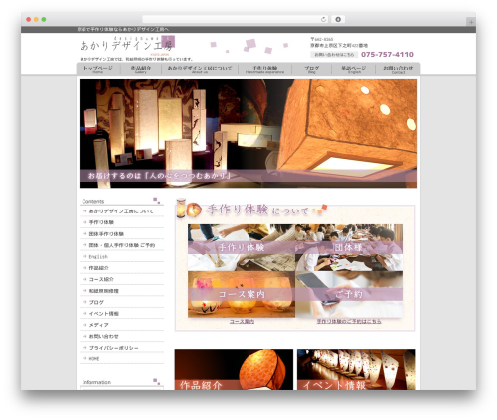Click the lantern hero banner image
This screenshot has width=497, height=420.
click(x=248, y=133)
